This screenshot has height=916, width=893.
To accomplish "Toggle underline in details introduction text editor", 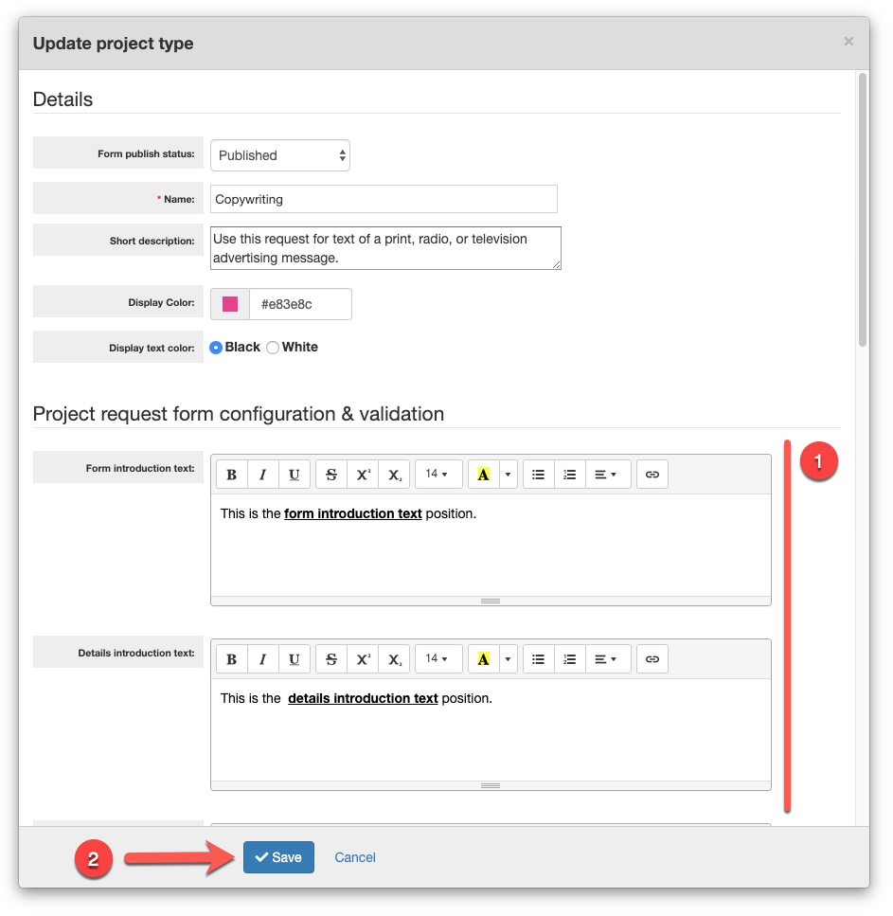I will 295,658.
